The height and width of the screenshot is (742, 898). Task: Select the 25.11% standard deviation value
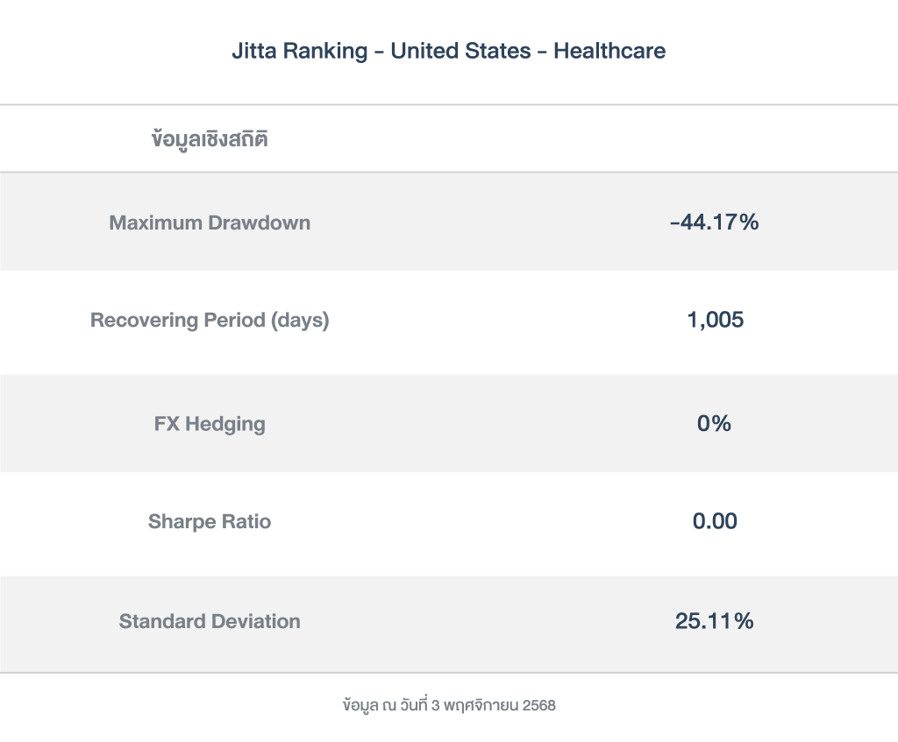(x=714, y=622)
